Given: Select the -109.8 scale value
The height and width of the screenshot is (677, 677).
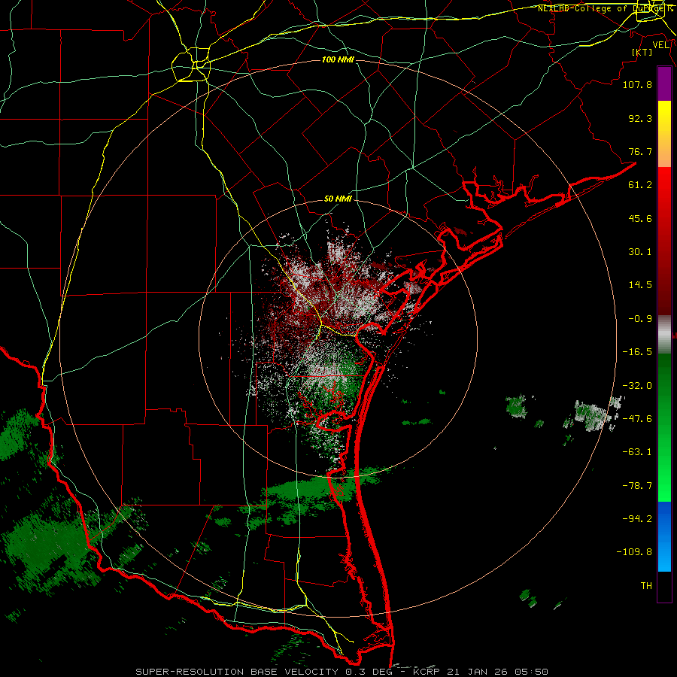Looking at the screenshot, I should coord(634,552).
